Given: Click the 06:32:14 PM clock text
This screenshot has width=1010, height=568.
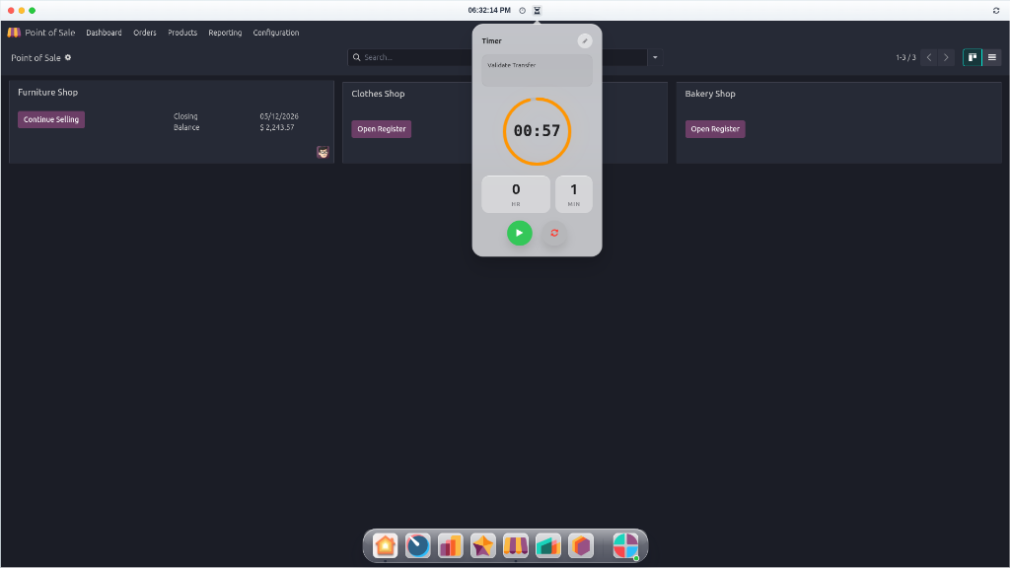Looking at the screenshot, I should pyautogui.click(x=489, y=10).
